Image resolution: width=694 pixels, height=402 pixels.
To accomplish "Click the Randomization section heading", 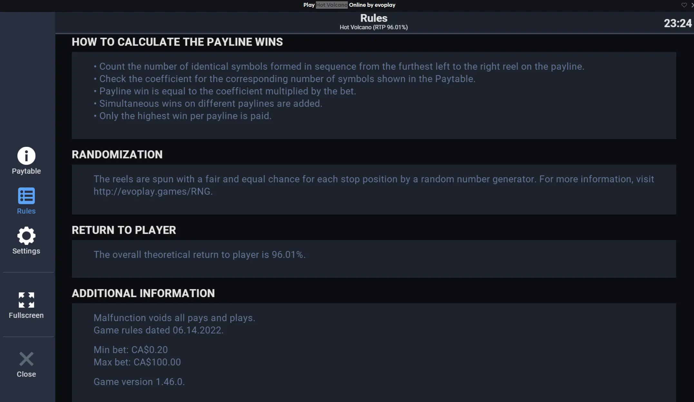I will 117,155.
